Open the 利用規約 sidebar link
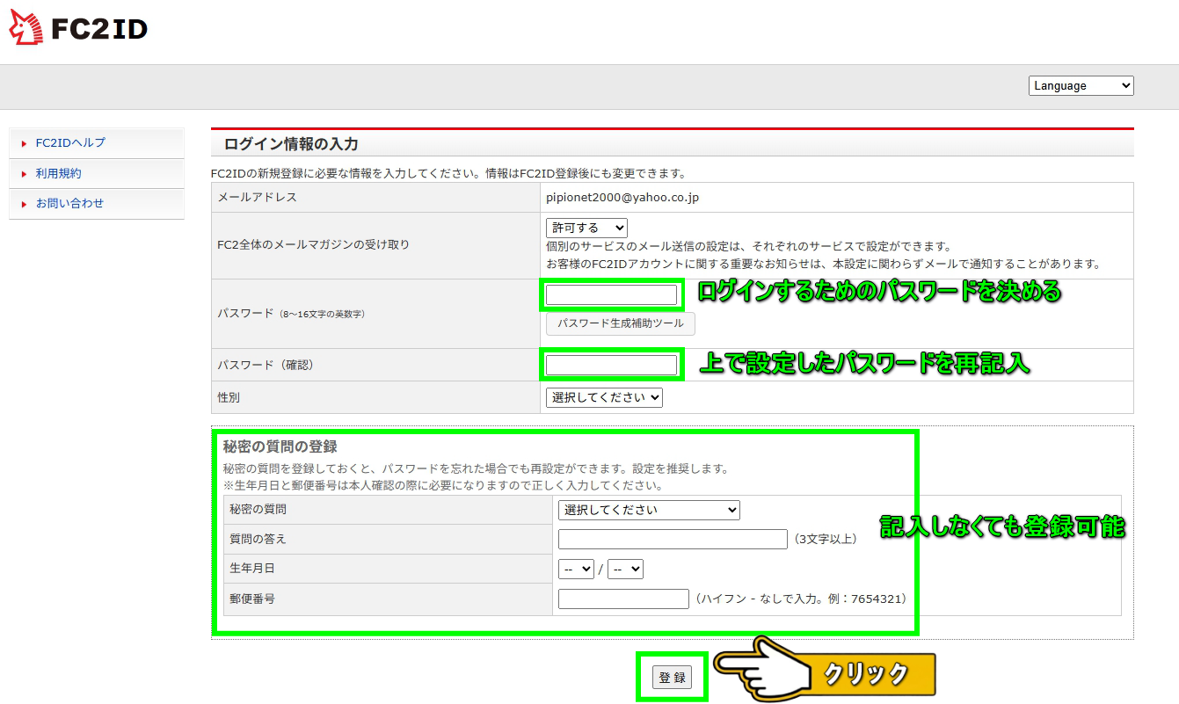The height and width of the screenshot is (704, 1179). pos(58,173)
